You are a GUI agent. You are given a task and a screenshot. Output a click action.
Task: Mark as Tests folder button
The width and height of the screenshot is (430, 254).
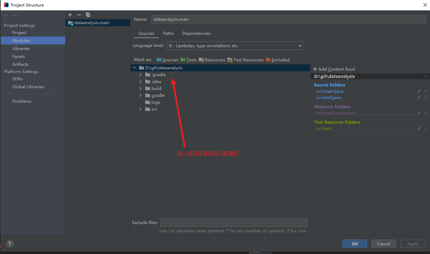click(x=188, y=60)
